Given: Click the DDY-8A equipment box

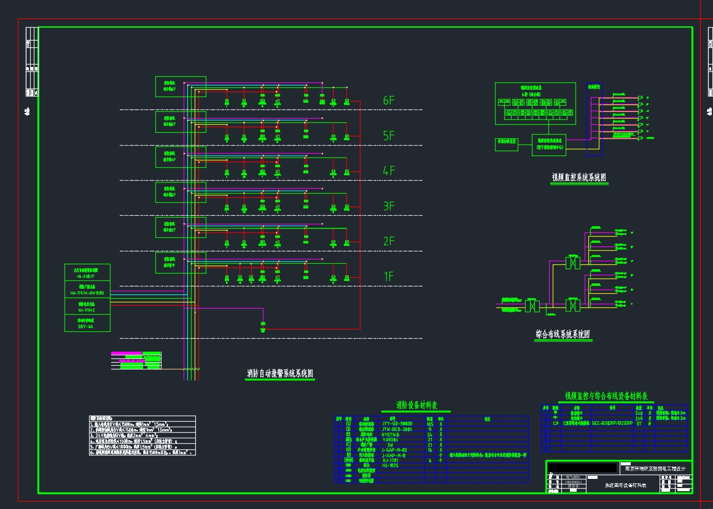Looking at the screenshot, I should click(x=87, y=324).
